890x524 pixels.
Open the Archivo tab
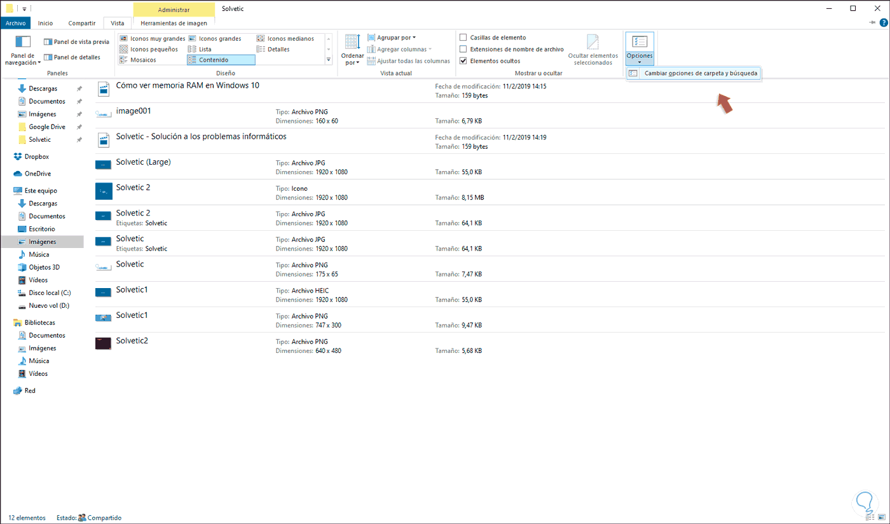tap(15, 23)
